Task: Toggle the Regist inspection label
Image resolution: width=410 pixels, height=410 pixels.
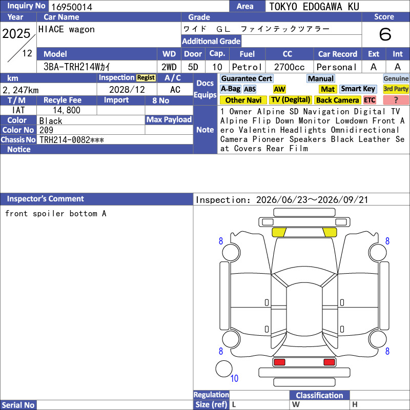Action: pos(146,78)
